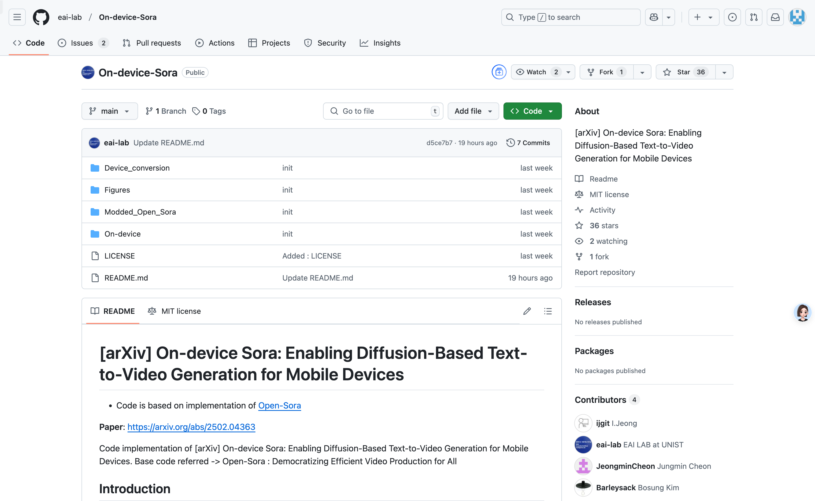This screenshot has height=501, width=815.
Task: Open the green Code dropdown
Action: click(x=532, y=111)
